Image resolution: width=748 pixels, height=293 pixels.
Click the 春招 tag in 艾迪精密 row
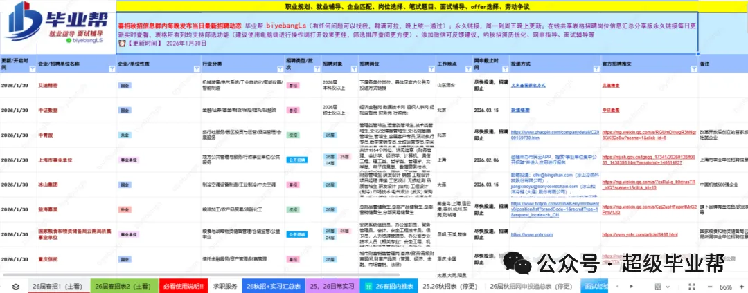point(293,86)
